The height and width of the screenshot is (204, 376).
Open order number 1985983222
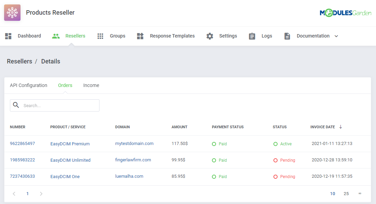22,160
